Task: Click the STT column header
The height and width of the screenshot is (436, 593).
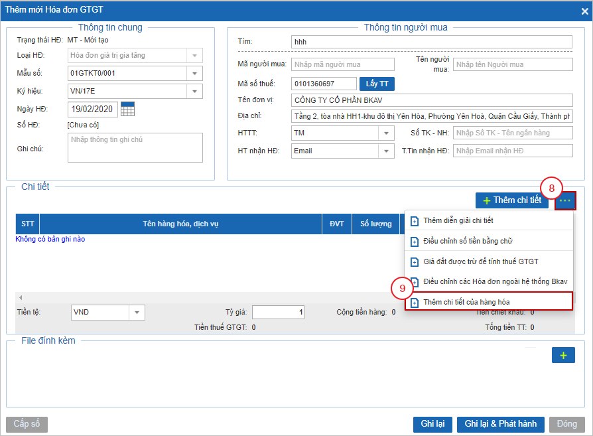Action: [x=28, y=224]
